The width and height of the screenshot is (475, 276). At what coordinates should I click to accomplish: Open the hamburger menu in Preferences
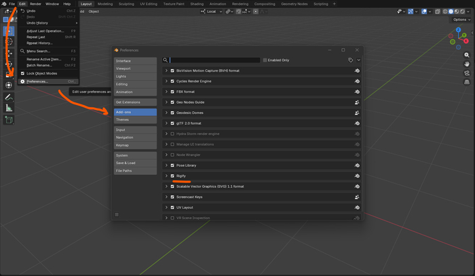(x=117, y=214)
